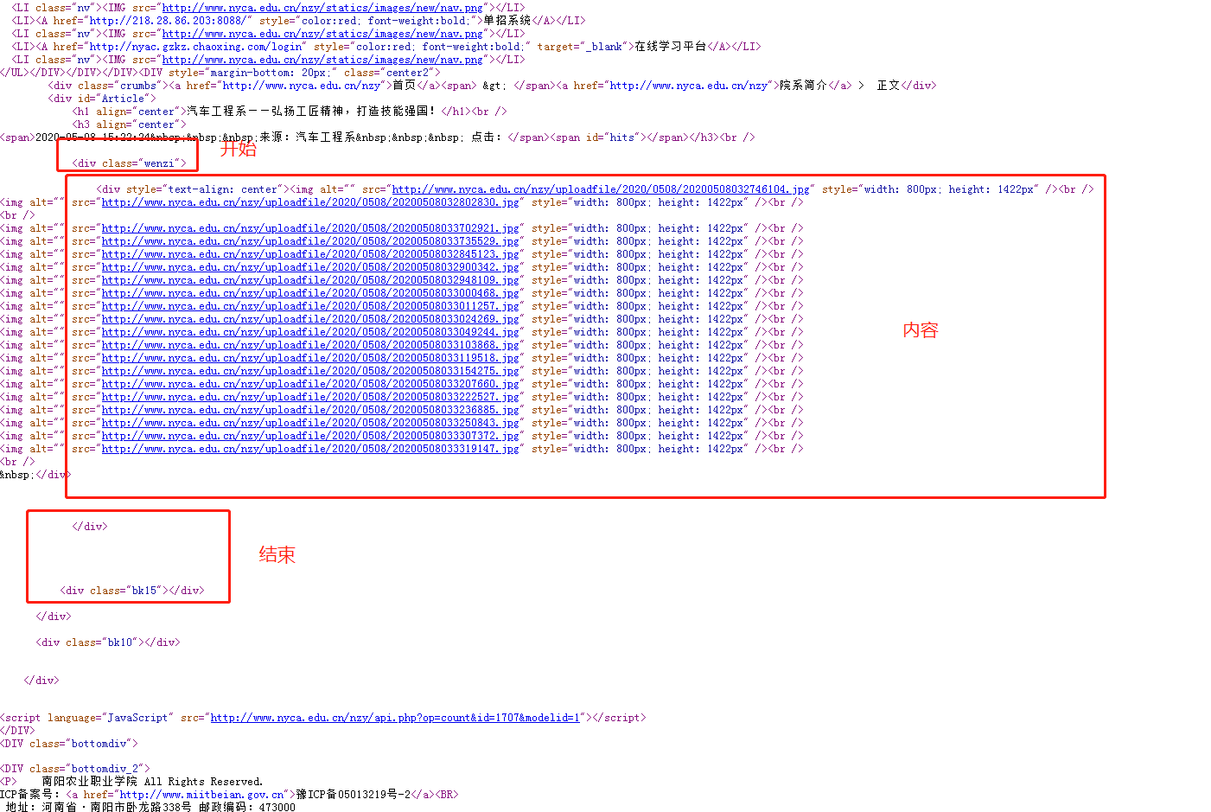Click the 豫ICP备05013219号-2 text
Screen dimensions: 1211x812
[x=353, y=795]
